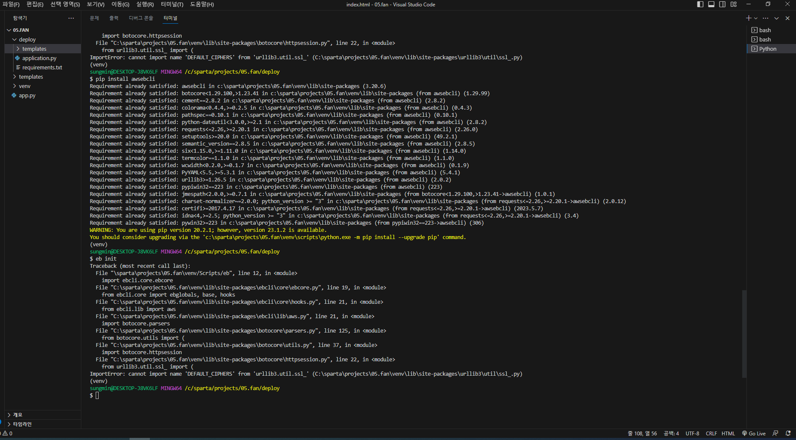Viewport: 796px width, 440px height.
Task: Click the pip version WARNING line
Action: (x=208, y=230)
